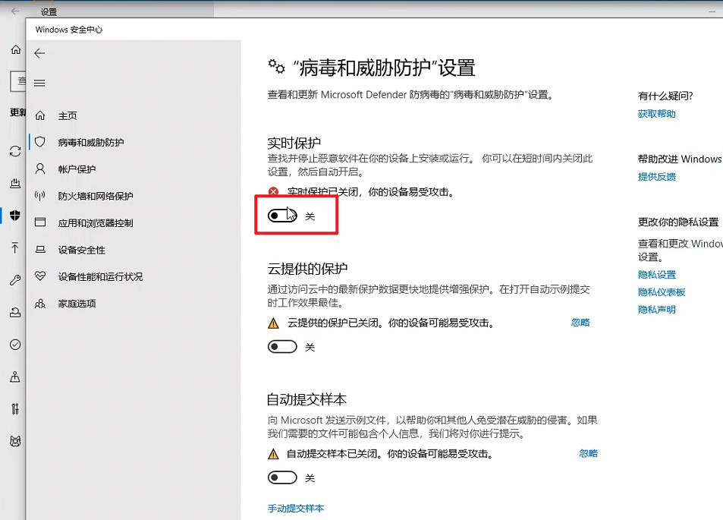Image resolution: width=723 pixels, height=520 pixels.
Task: Click the people icon for 家庭选项
Action: pos(41,304)
